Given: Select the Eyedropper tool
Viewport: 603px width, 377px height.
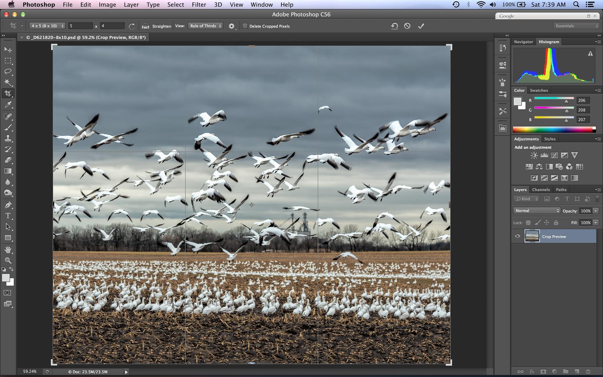Looking at the screenshot, I should pyautogui.click(x=8, y=105).
